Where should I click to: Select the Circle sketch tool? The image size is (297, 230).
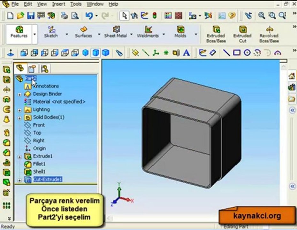point(247,53)
